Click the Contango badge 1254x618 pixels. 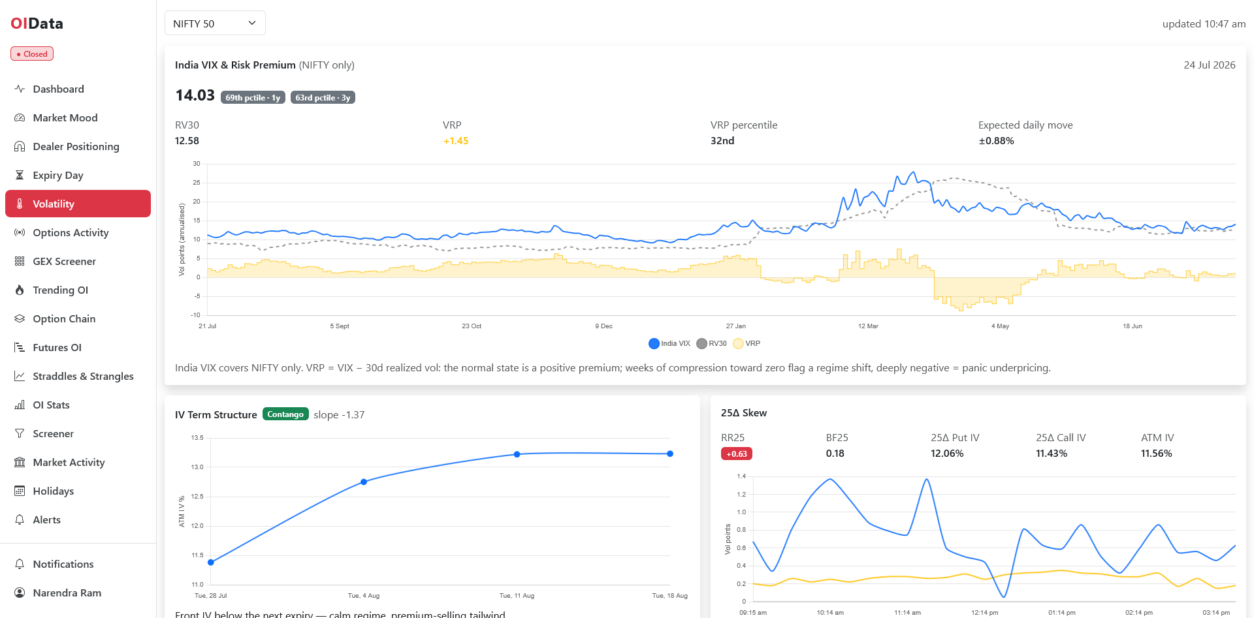285,414
